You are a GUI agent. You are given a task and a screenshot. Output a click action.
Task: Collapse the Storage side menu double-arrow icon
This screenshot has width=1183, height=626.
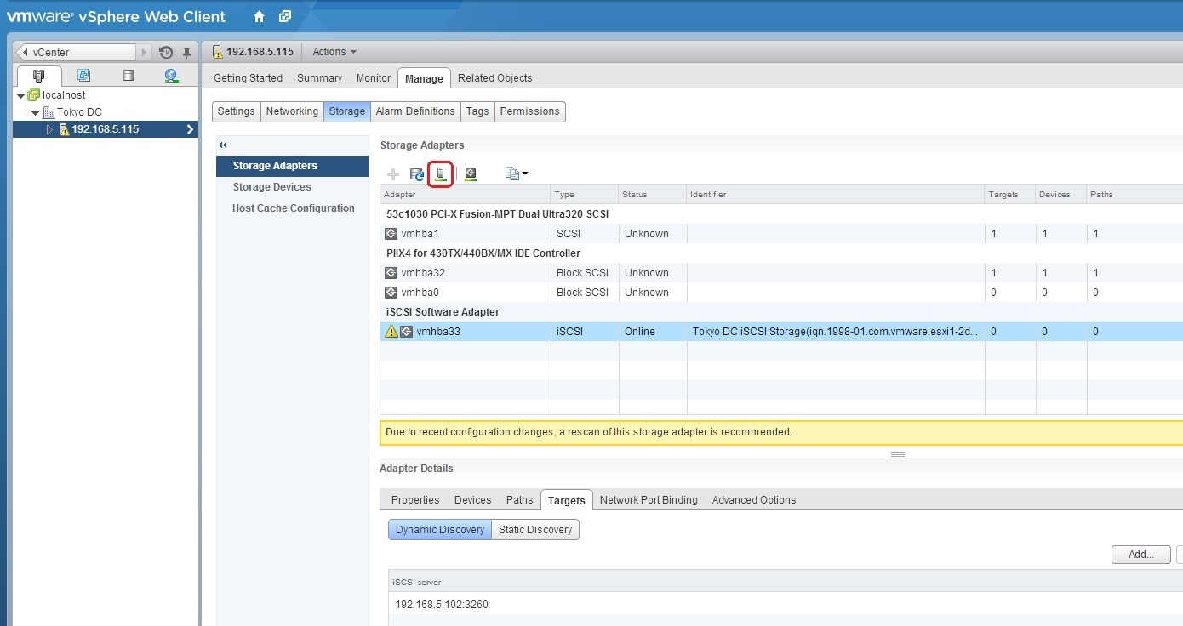(223, 145)
